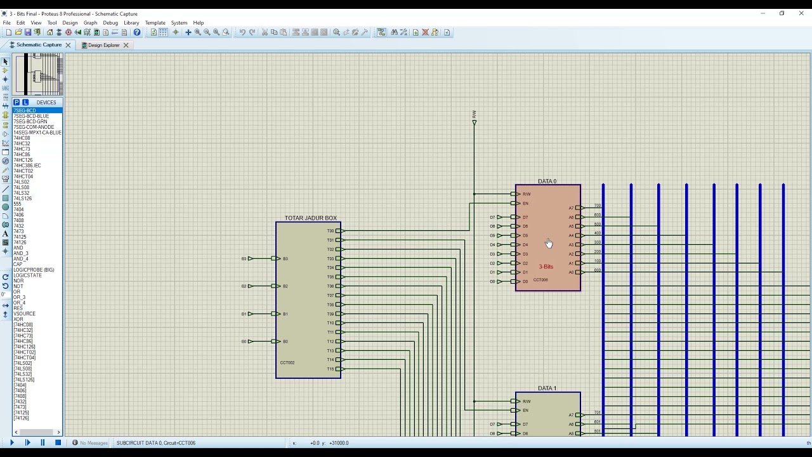Select Terminals mode in sidebar
This screenshot has width=812, height=457.
coord(6,124)
